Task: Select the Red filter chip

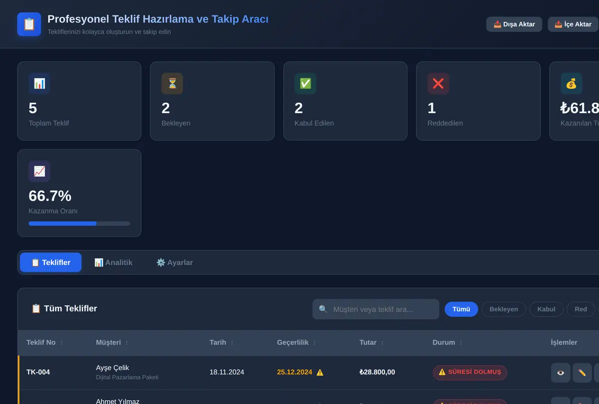Action: [581, 309]
